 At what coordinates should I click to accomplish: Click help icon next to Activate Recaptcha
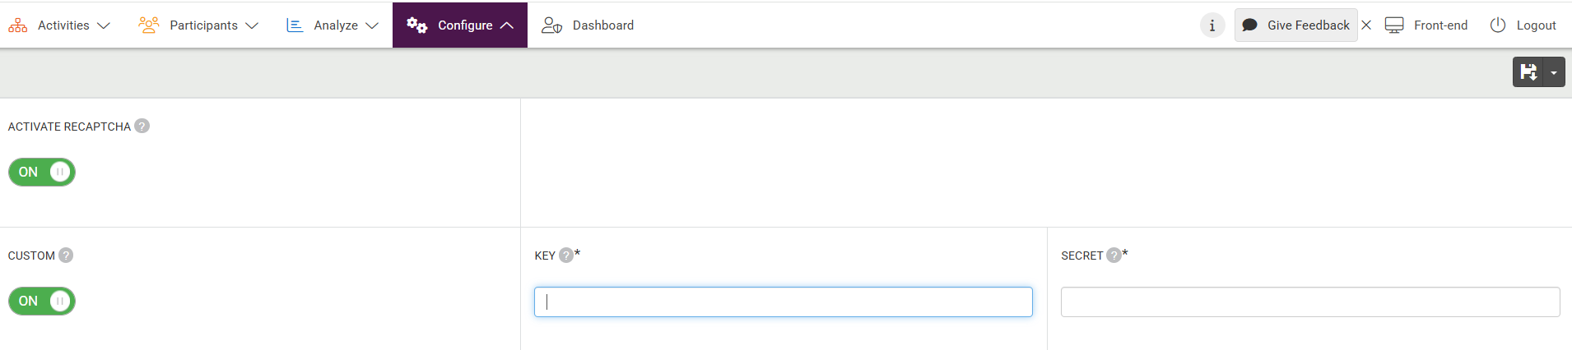pyautogui.click(x=142, y=126)
